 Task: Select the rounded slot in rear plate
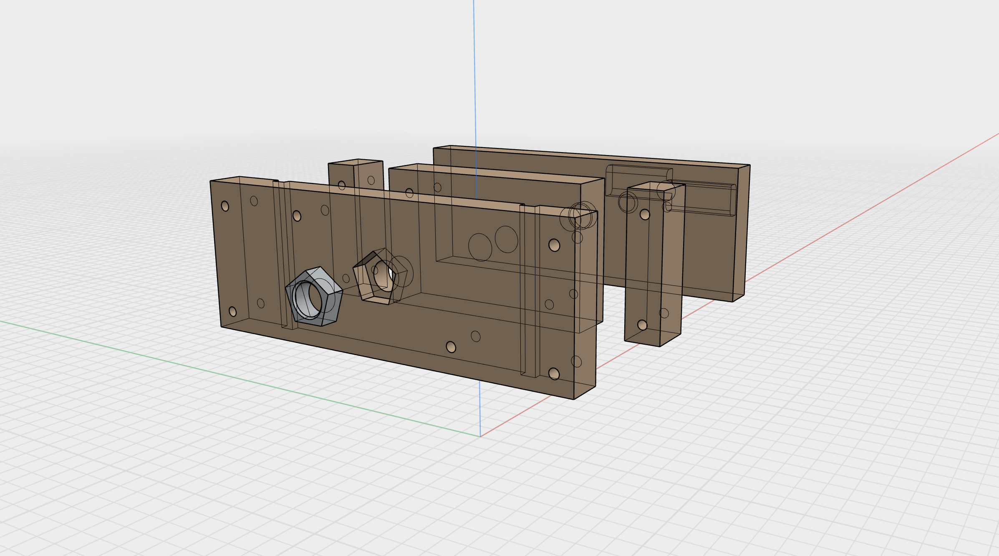671,190
